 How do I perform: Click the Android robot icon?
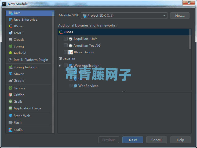point(10,53)
